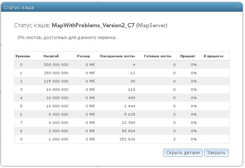Viewport: 245px width, 168px height.
Task: Click expected tiles value 400
Action: [131, 98]
